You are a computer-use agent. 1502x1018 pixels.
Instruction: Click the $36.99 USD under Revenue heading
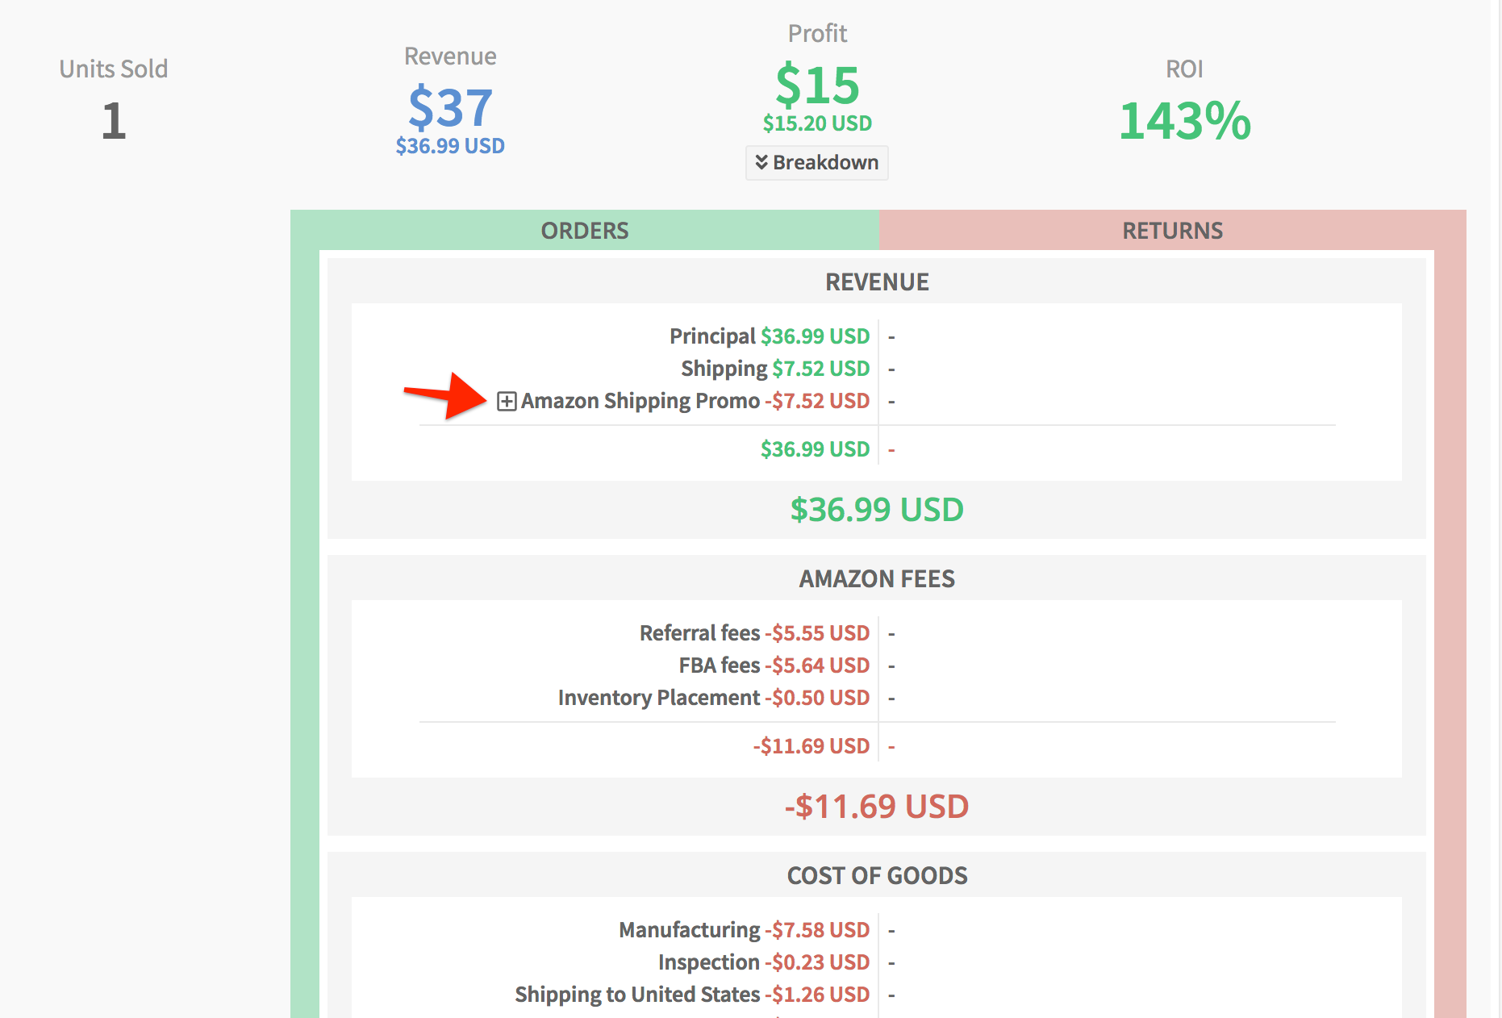(x=450, y=146)
